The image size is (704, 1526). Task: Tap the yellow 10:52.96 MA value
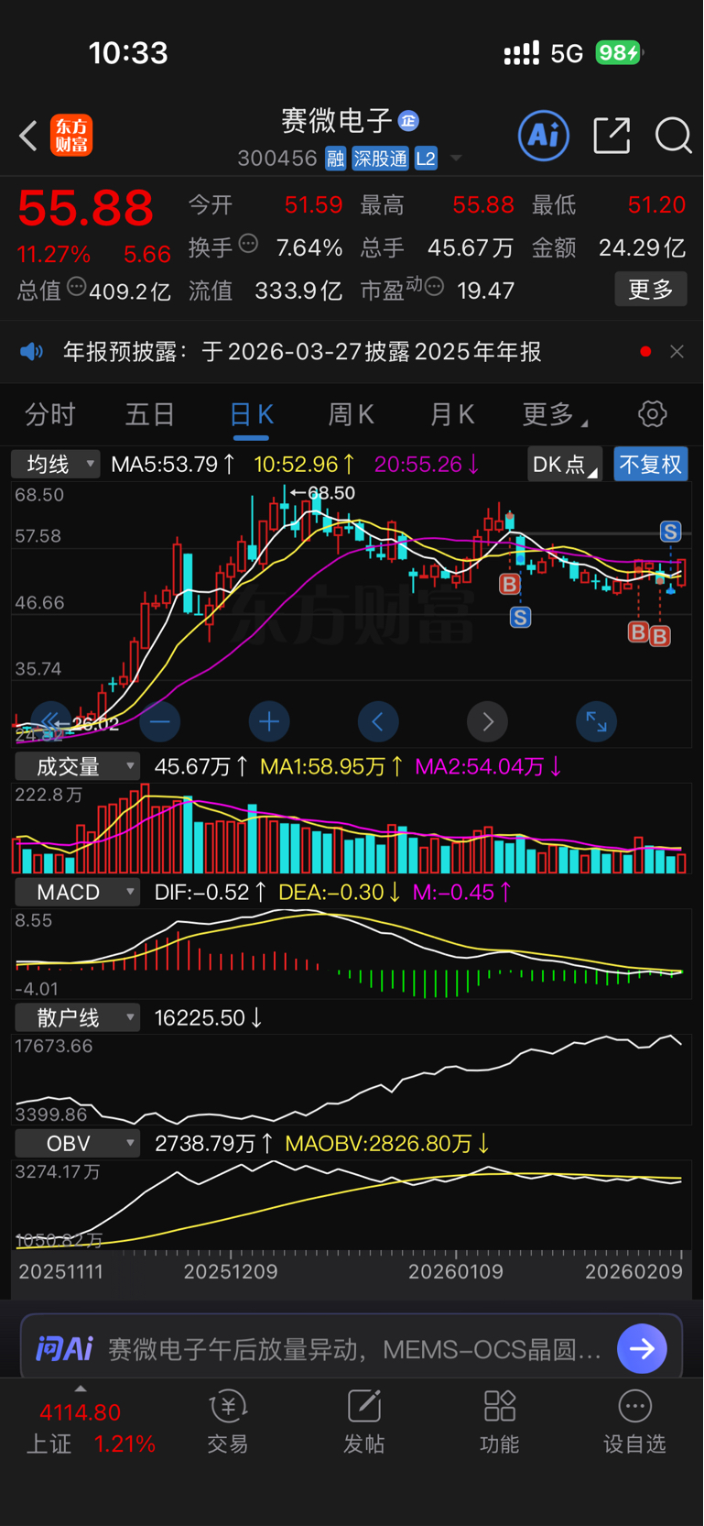305,465
